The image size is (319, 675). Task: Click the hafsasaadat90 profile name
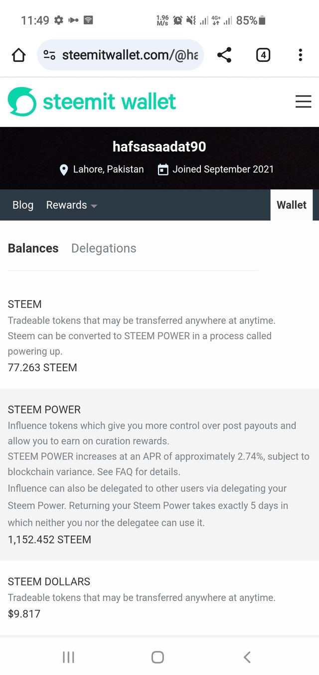pyautogui.click(x=159, y=146)
